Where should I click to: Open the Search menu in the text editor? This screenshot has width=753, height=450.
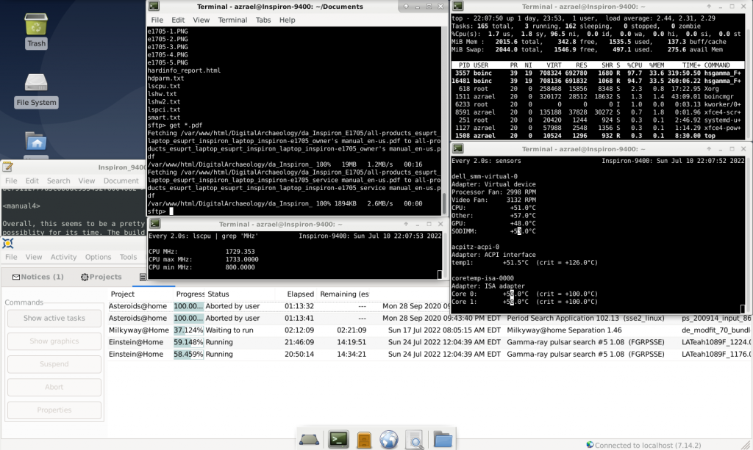coord(59,181)
